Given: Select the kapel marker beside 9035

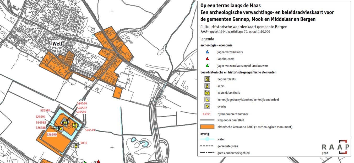Looking at the screenshot, I should point(76,146).
